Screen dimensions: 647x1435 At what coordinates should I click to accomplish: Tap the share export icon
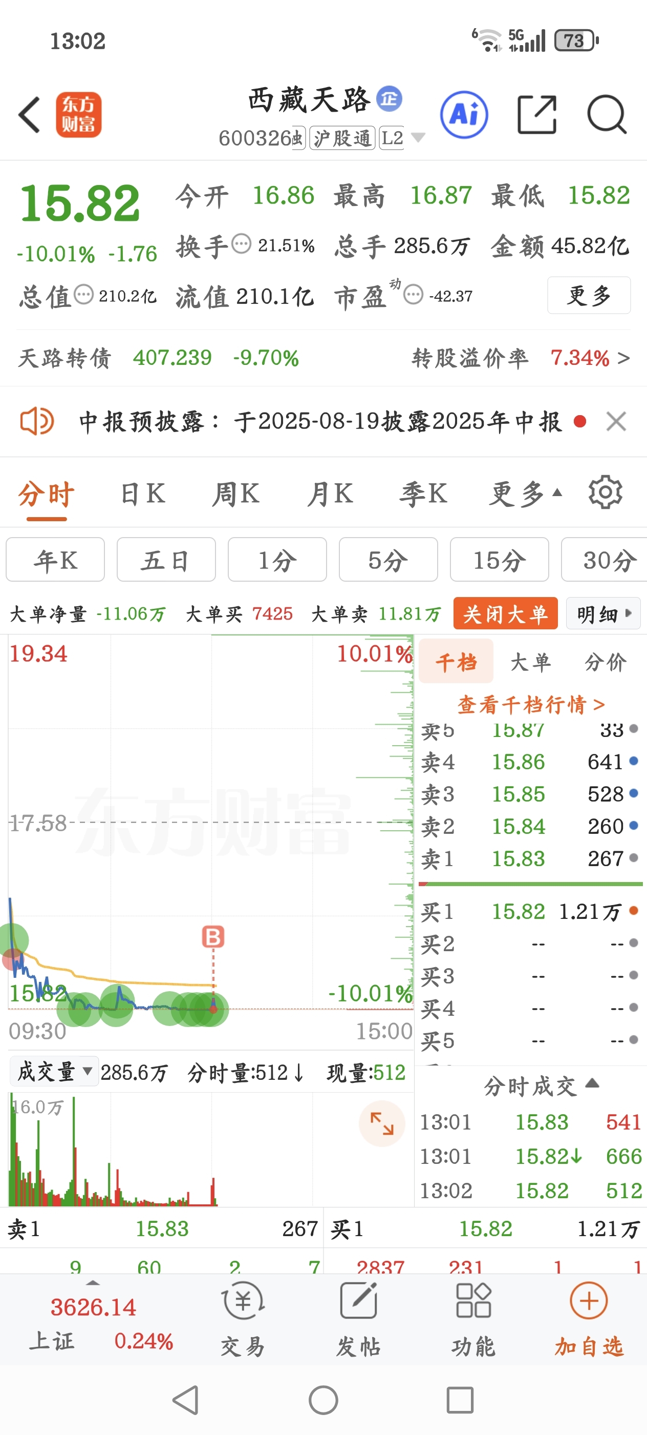pyautogui.click(x=537, y=115)
